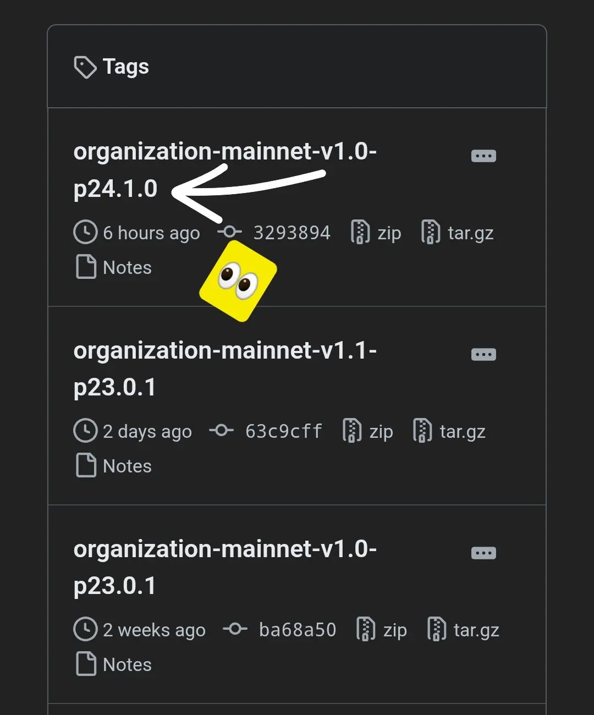
Task: Open tag organization-mainnet-v1.1-p23.0.1
Action: 225,369
